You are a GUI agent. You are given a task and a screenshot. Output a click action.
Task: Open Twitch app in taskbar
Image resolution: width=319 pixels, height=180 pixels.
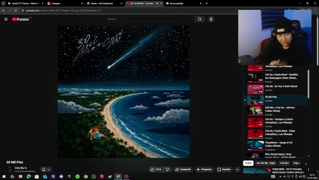[53, 176]
